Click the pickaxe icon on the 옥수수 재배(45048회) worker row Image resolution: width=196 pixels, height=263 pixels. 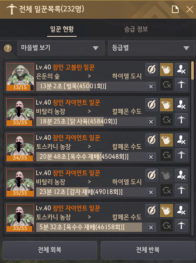coord(181,155)
